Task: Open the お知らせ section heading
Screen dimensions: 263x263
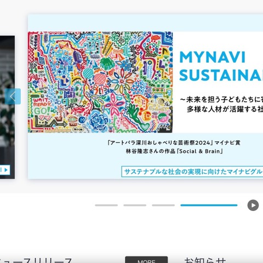Action: pyautogui.click(x=205, y=260)
